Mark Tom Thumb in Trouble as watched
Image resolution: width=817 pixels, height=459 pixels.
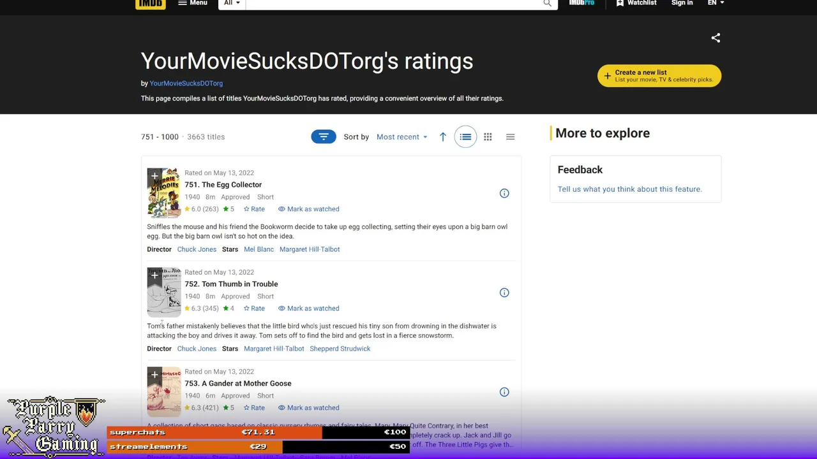coord(308,309)
